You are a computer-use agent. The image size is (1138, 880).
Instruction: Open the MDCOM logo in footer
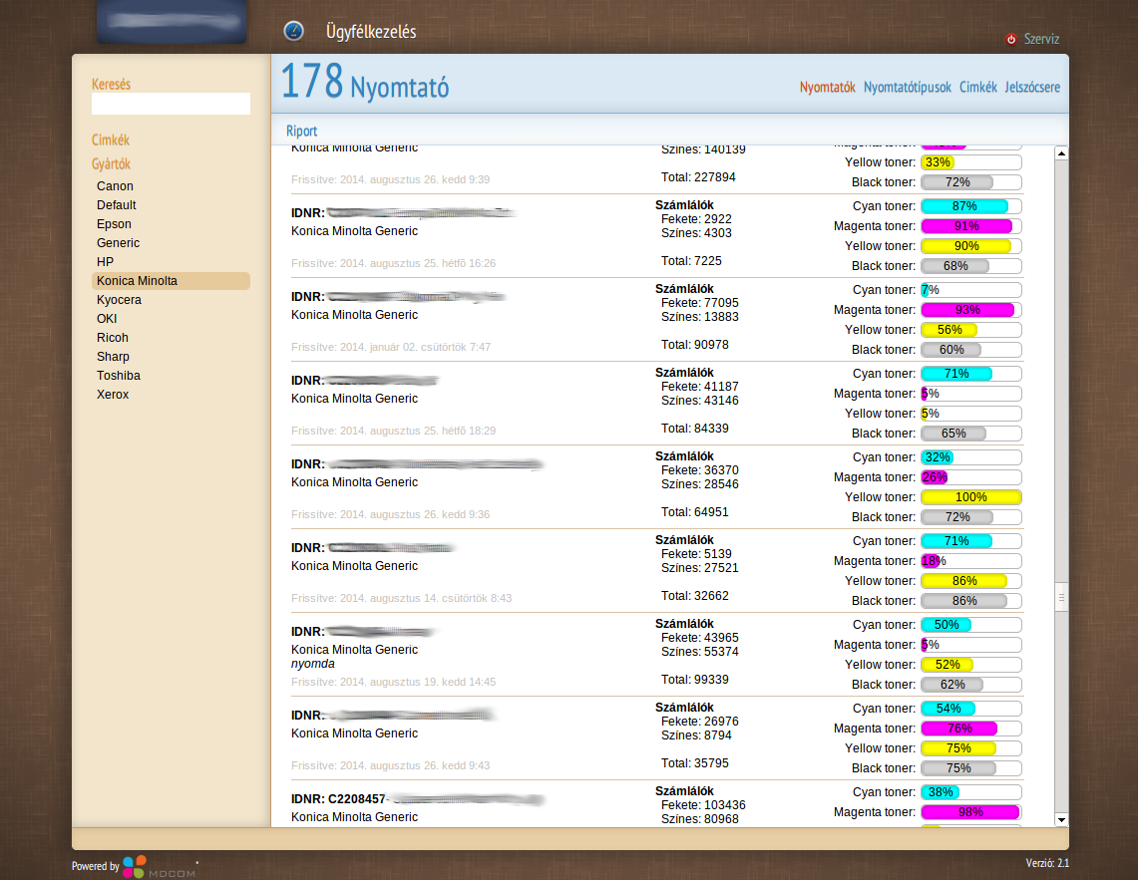click(160, 867)
